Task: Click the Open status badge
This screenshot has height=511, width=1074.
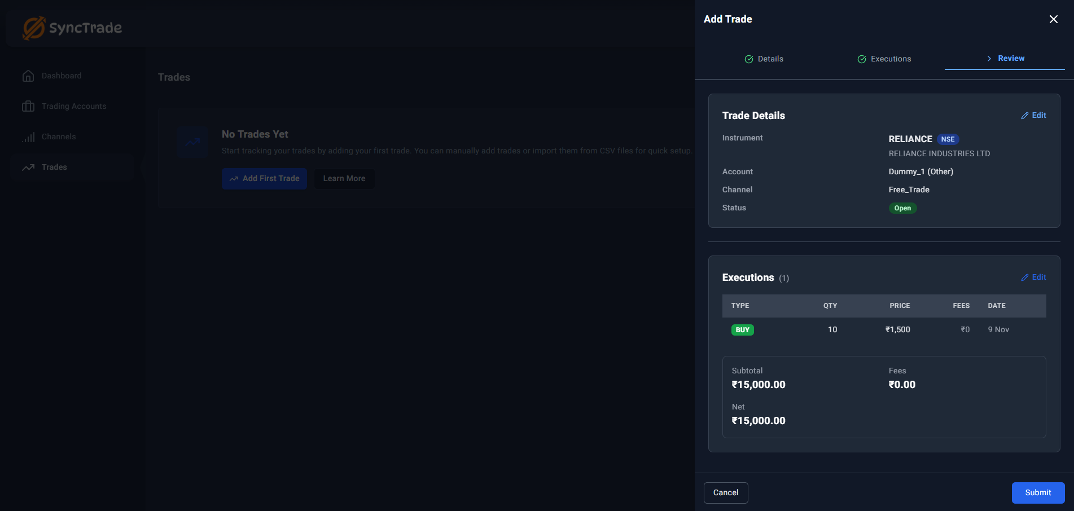Action: [902, 208]
